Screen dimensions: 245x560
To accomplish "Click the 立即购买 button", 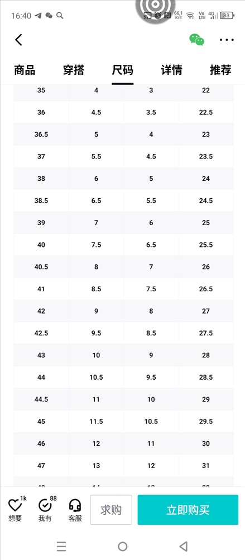I will [188, 510].
